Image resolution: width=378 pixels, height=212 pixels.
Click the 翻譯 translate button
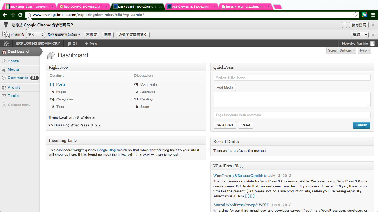[108, 35]
